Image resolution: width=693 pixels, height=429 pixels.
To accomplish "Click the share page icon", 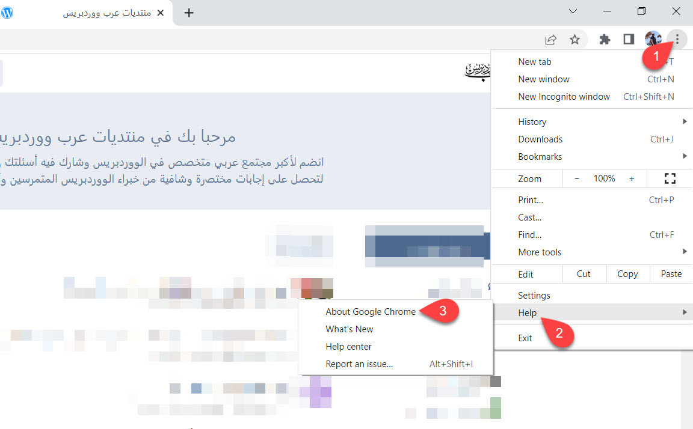I will coord(550,40).
